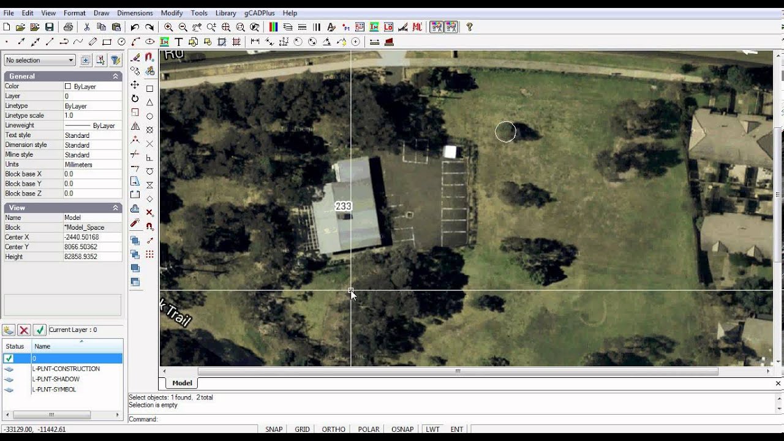Open the Units Millimeters property field
Viewport: 784px width, 441px height.
point(92,165)
